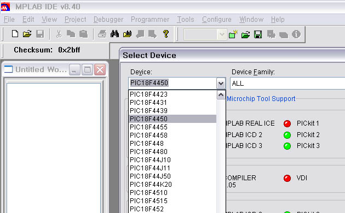Click the Print toolbar icon
The image size is (345, 213).
pyautogui.click(x=102, y=34)
